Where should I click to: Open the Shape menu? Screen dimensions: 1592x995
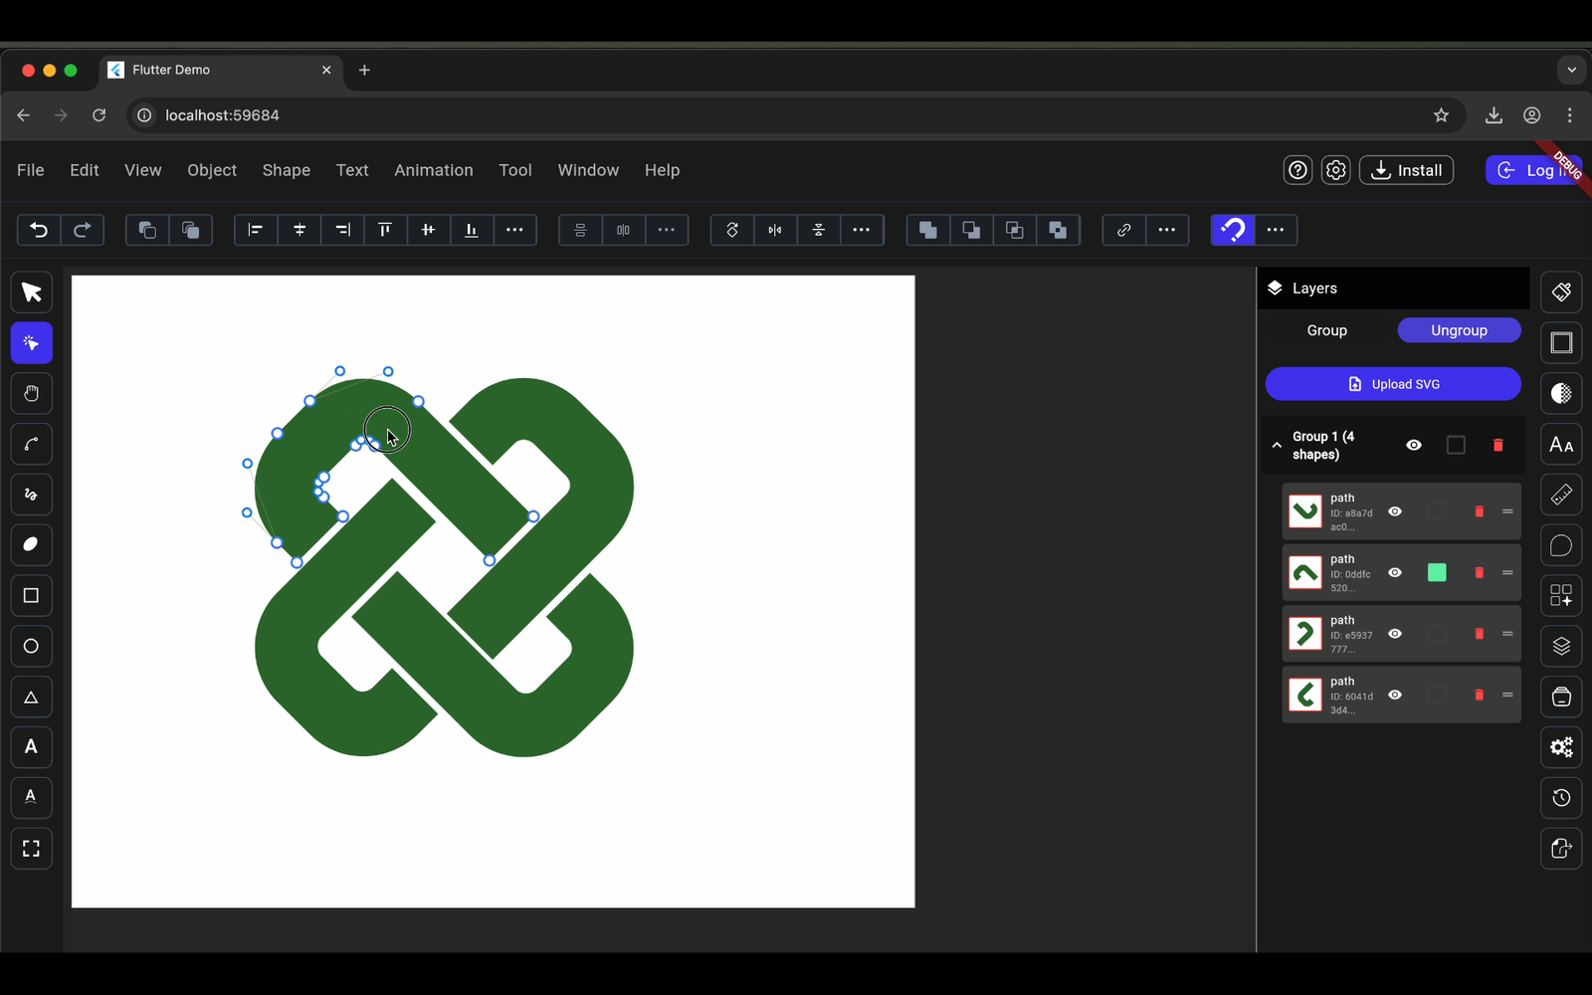286,170
